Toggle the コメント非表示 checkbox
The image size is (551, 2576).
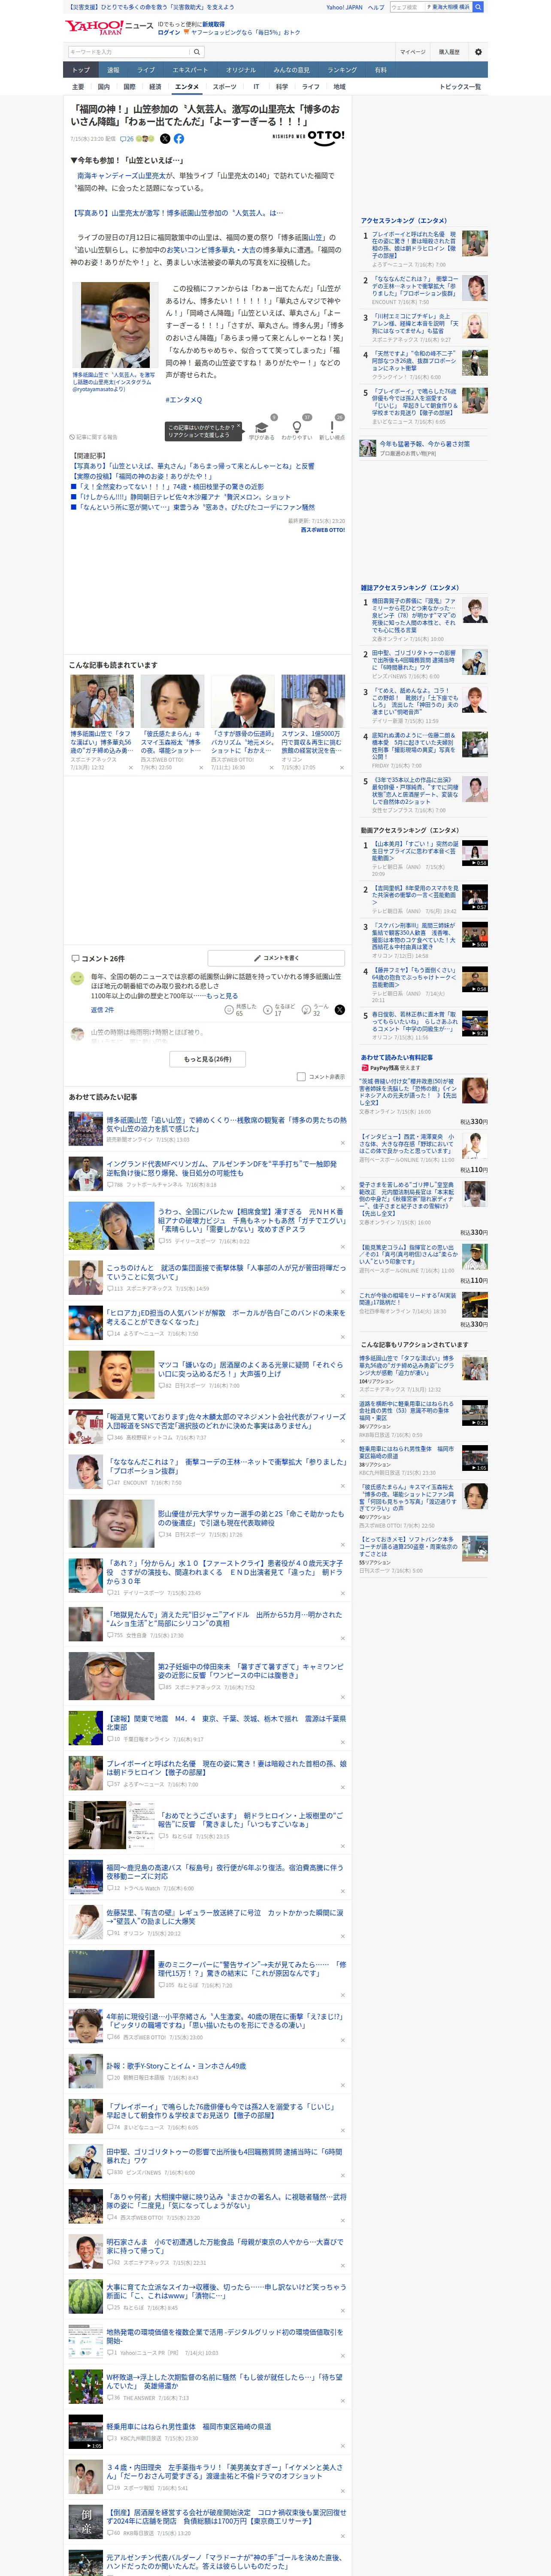[x=301, y=1077]
